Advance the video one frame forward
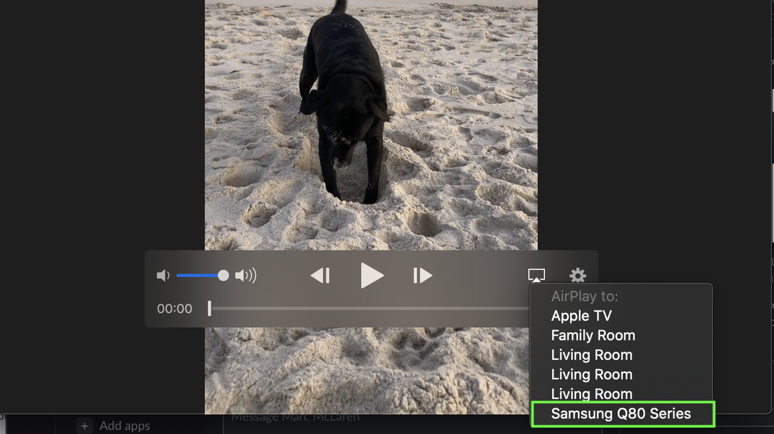The width and height of the screenshot is (774, 434). (422, 275)
